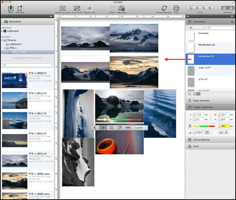
Task: Select the crop tool in floating bar
Action: coord(111,128)
